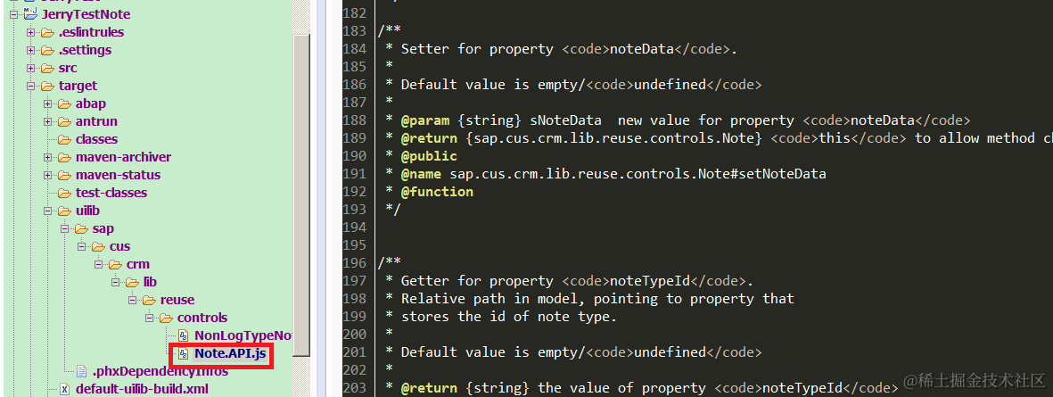Click the default-uilib-build.xml file icon
This screenshot has width=1053, height=397.
(x=64, y=389)
